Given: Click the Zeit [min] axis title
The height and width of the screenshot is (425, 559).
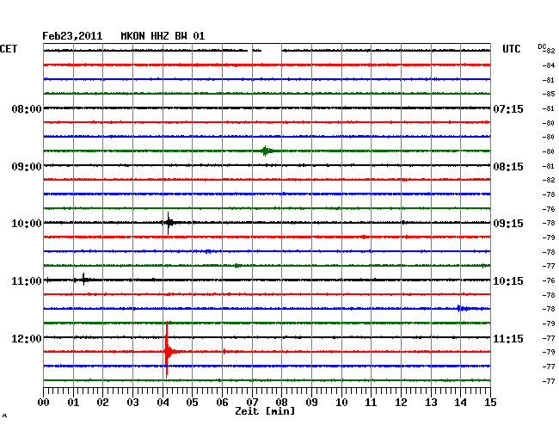Looking at the screenshot, I should tap(265, 411).
